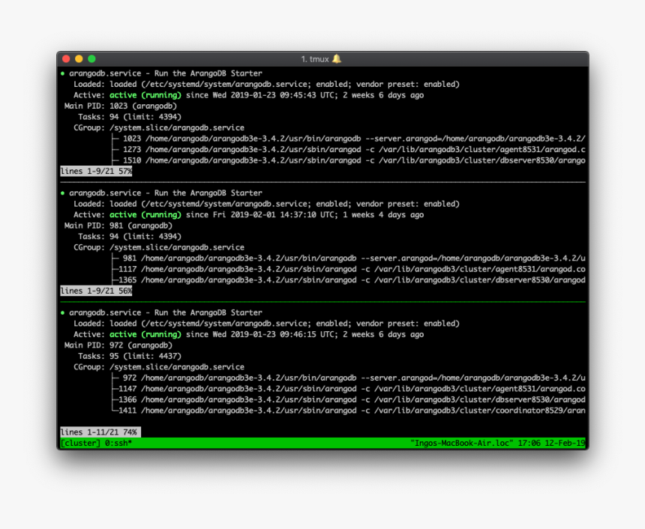Click the bell icon in title bar
645x529 pixels.
tap(337, 58)
